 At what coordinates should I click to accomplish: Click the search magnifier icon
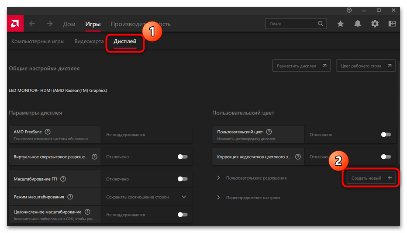321,24
